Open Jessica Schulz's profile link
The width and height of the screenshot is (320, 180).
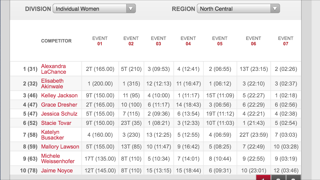pos(59,114)
